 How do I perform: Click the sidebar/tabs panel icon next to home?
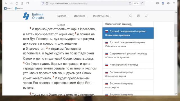click(x=28, y=3)
